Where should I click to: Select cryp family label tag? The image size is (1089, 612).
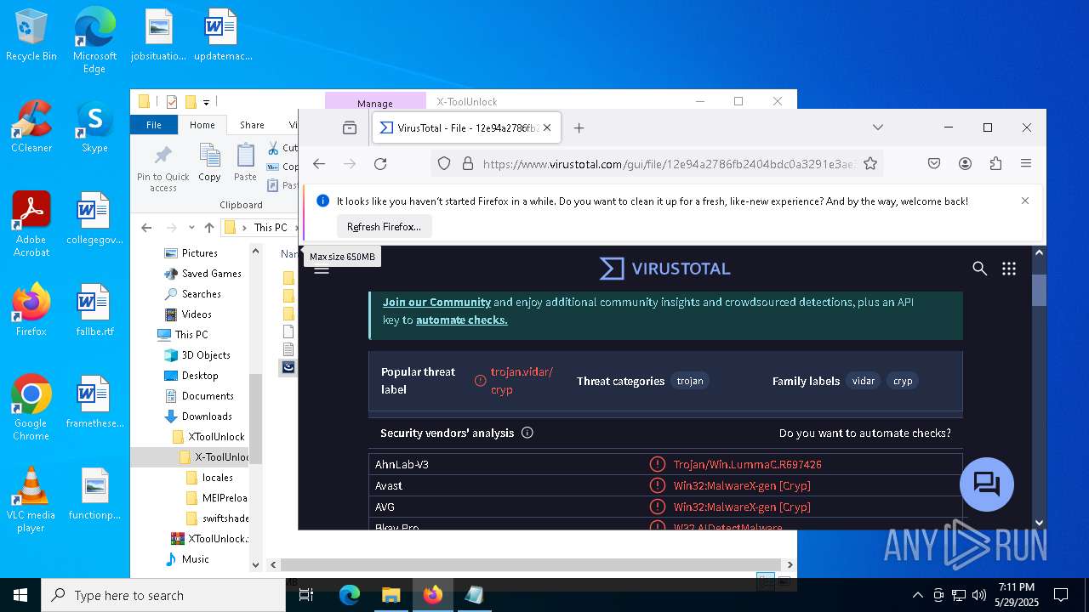pyautogui.click(x=903, y=381)
